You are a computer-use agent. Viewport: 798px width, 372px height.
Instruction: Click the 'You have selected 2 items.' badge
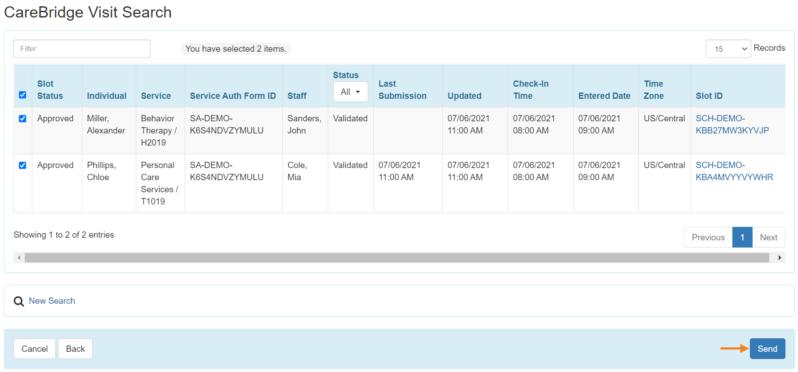tap(236, 49)
